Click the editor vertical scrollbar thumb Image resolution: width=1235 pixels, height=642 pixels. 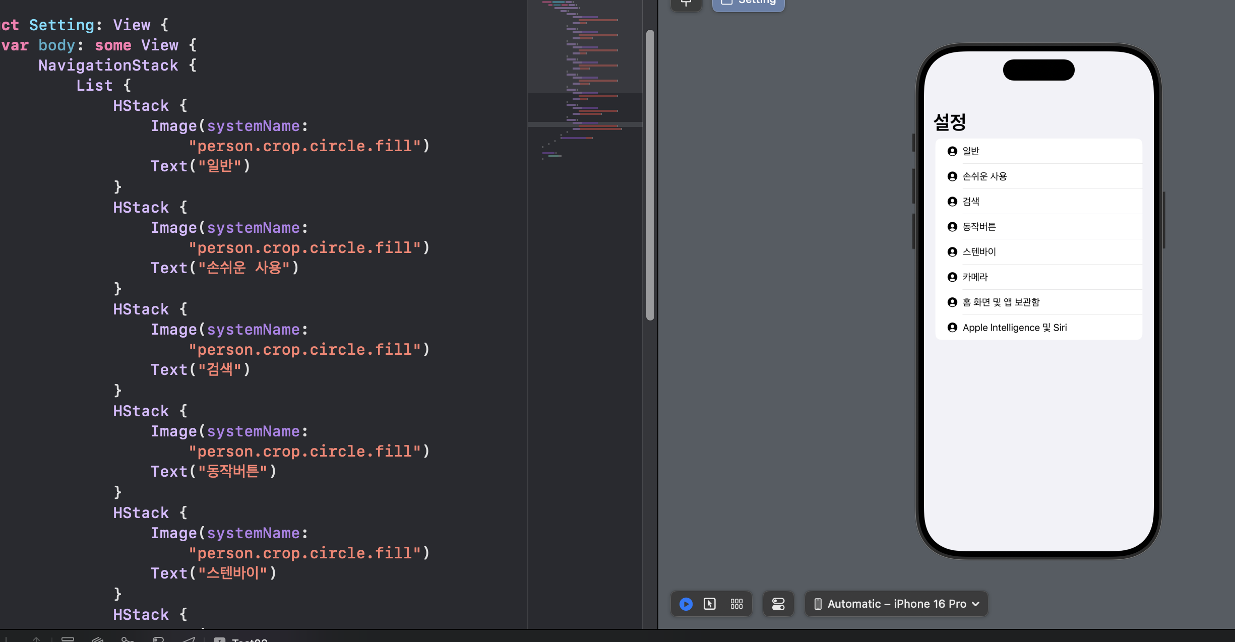click(x=650, y=174)
